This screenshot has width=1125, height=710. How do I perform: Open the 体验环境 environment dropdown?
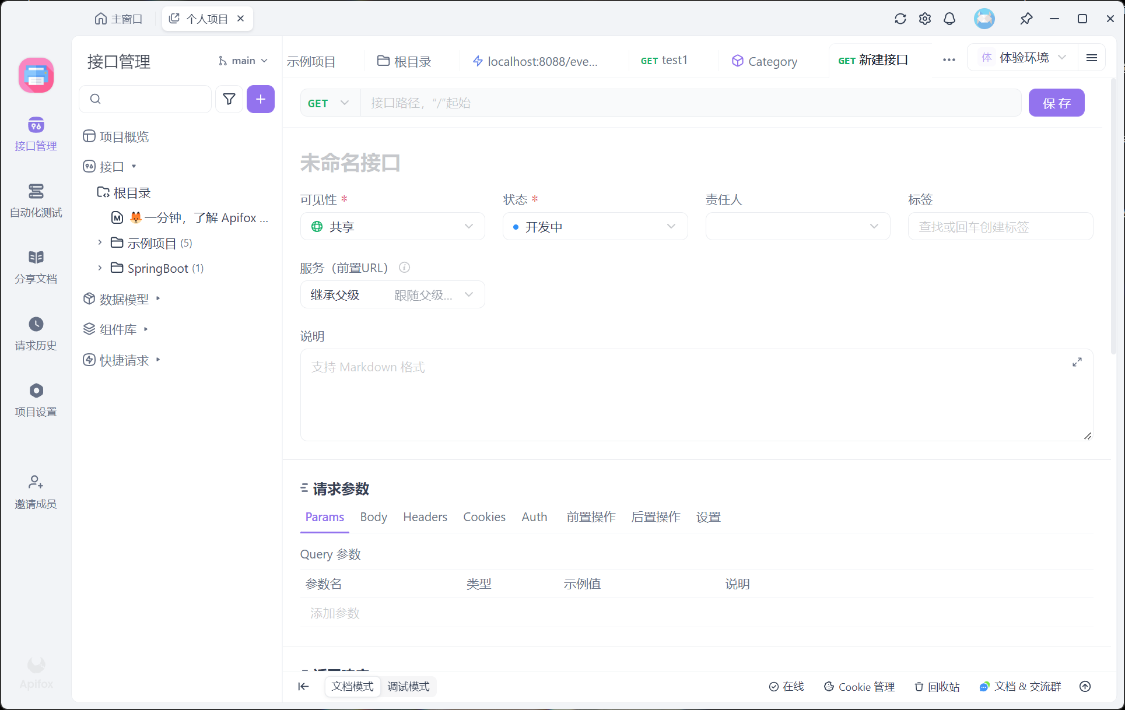tap(1024, 58)
